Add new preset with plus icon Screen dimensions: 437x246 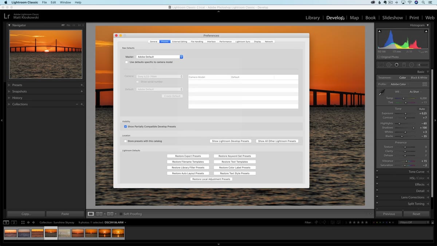(82, 85)
